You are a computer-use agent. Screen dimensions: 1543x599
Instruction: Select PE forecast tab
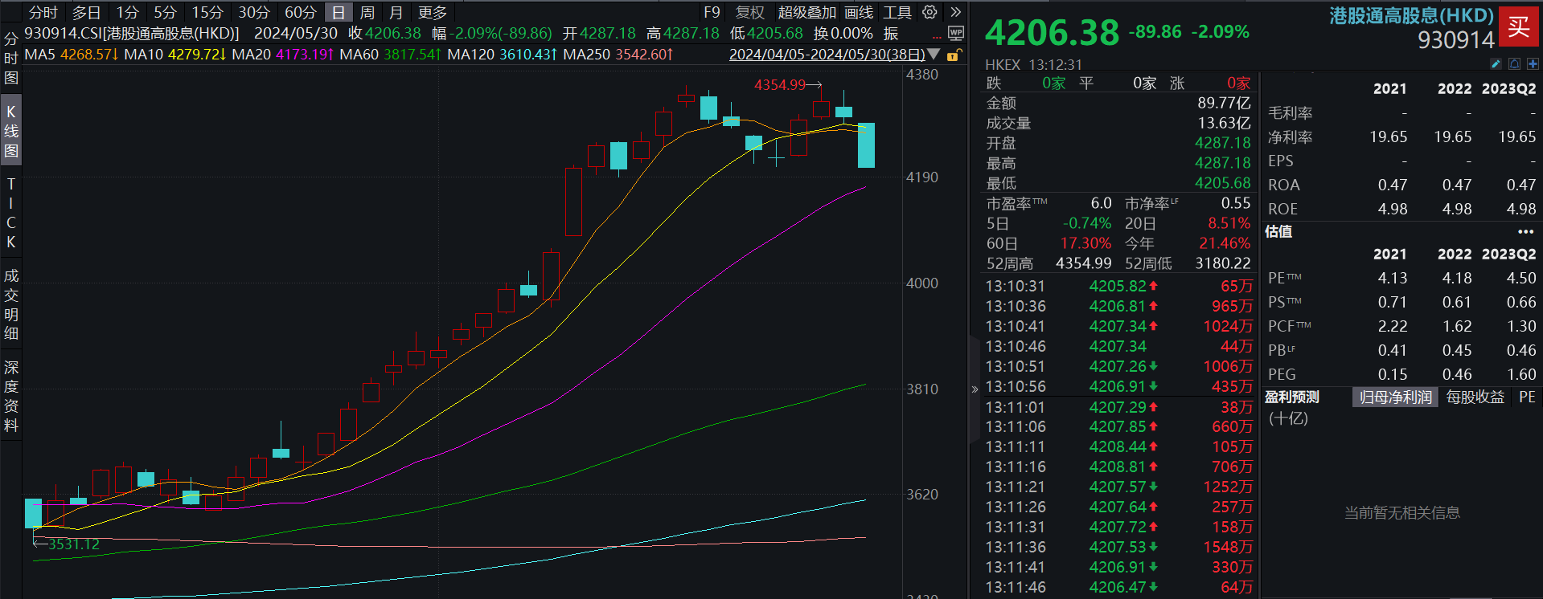point(1527,397)
